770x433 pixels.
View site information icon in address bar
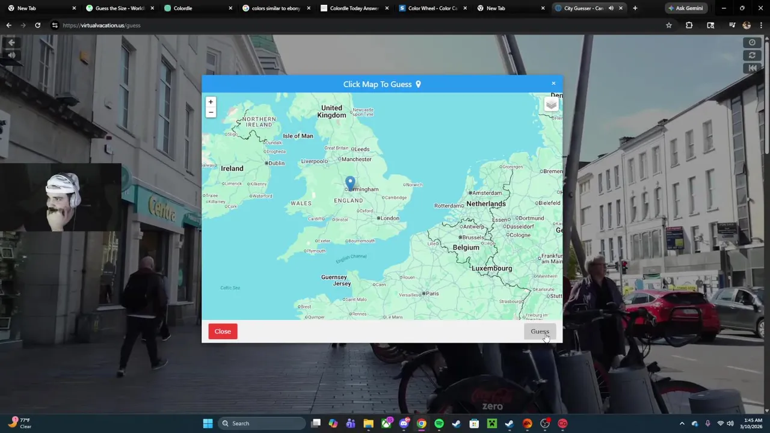coord(55,25)
